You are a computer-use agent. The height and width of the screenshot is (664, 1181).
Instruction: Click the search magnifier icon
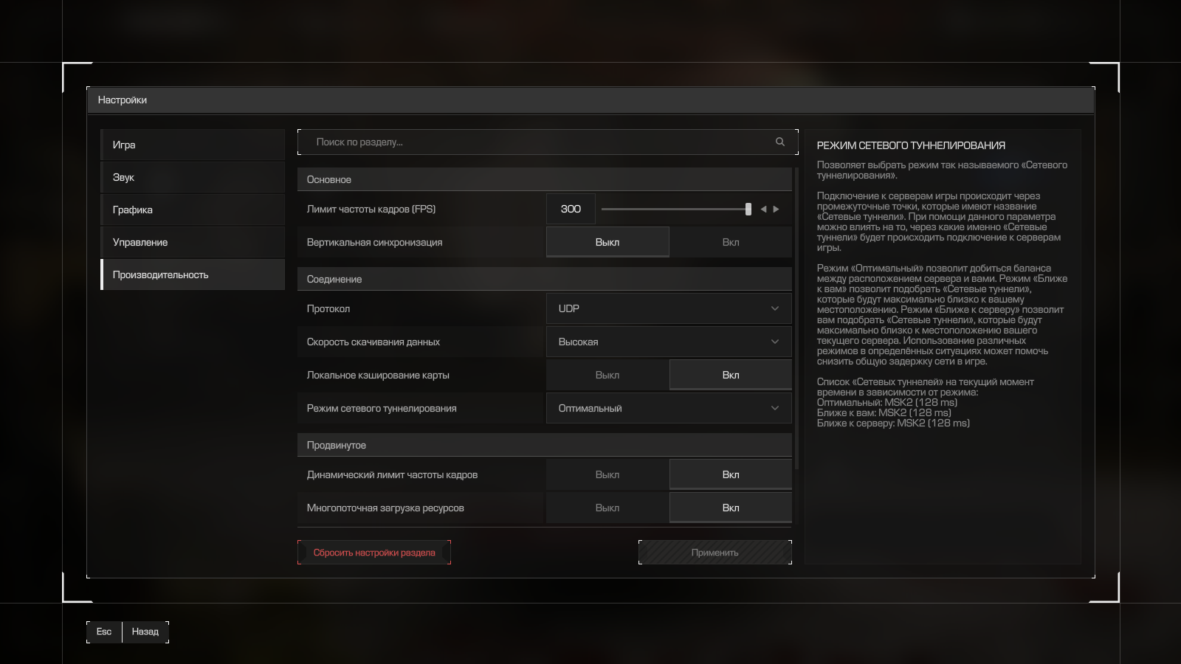(779, 142)
